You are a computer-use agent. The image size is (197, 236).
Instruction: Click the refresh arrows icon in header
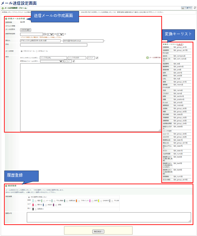pos(195,8)
